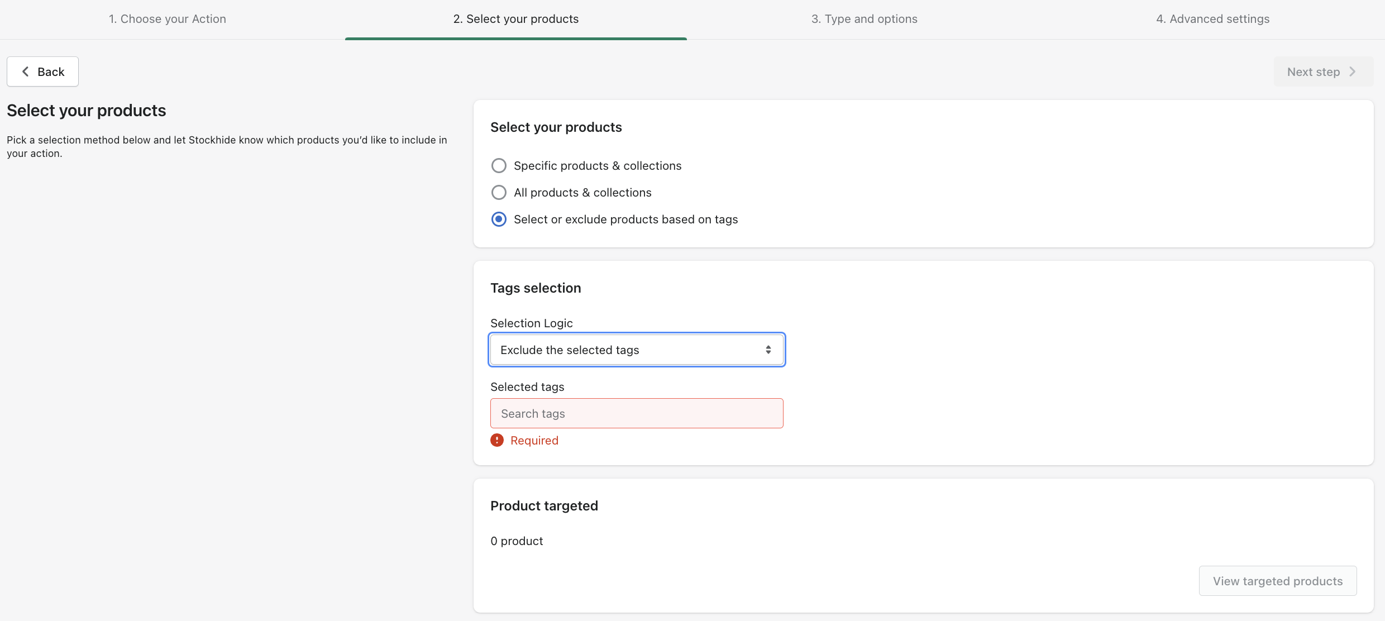Viewport: 1385px width, 621px height.
Task: Click the All products & collections label
Action: [582, 192]
